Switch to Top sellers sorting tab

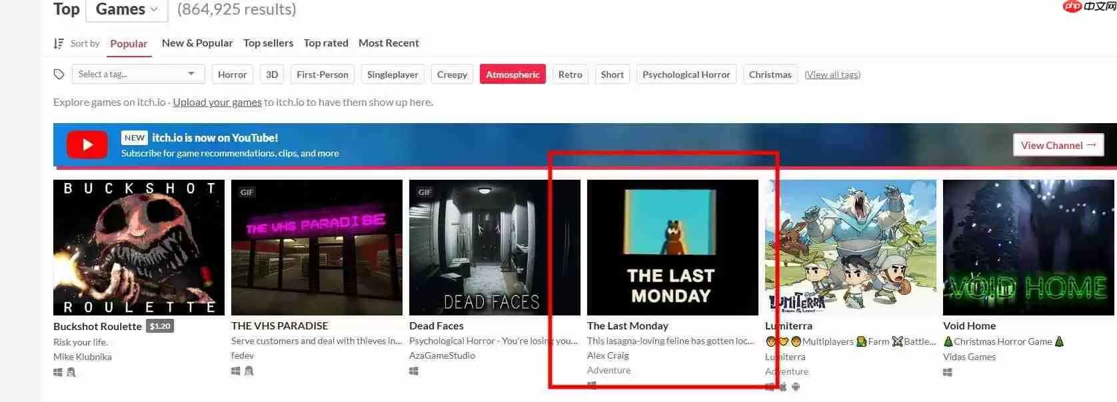[268, 43]
